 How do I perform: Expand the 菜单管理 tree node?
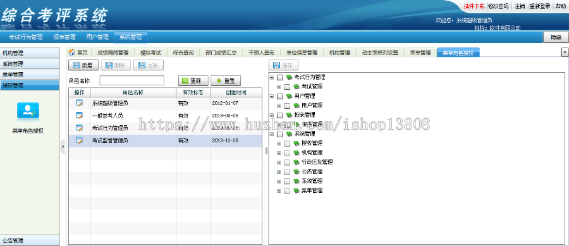[279, 190]
